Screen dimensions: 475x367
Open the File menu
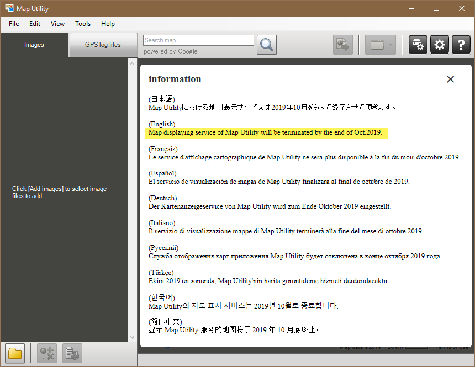coord(14,24)
